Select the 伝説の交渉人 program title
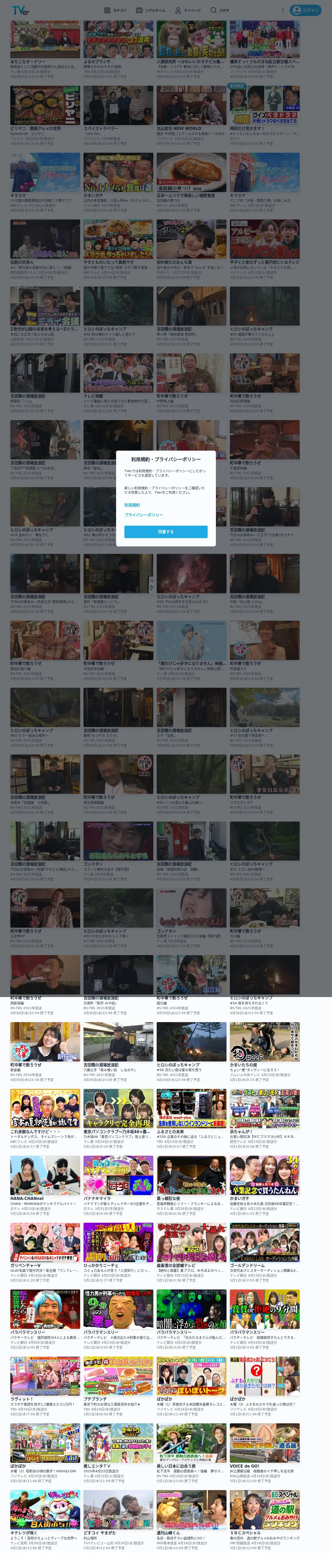332x1553 pixels. pos(22,262)
